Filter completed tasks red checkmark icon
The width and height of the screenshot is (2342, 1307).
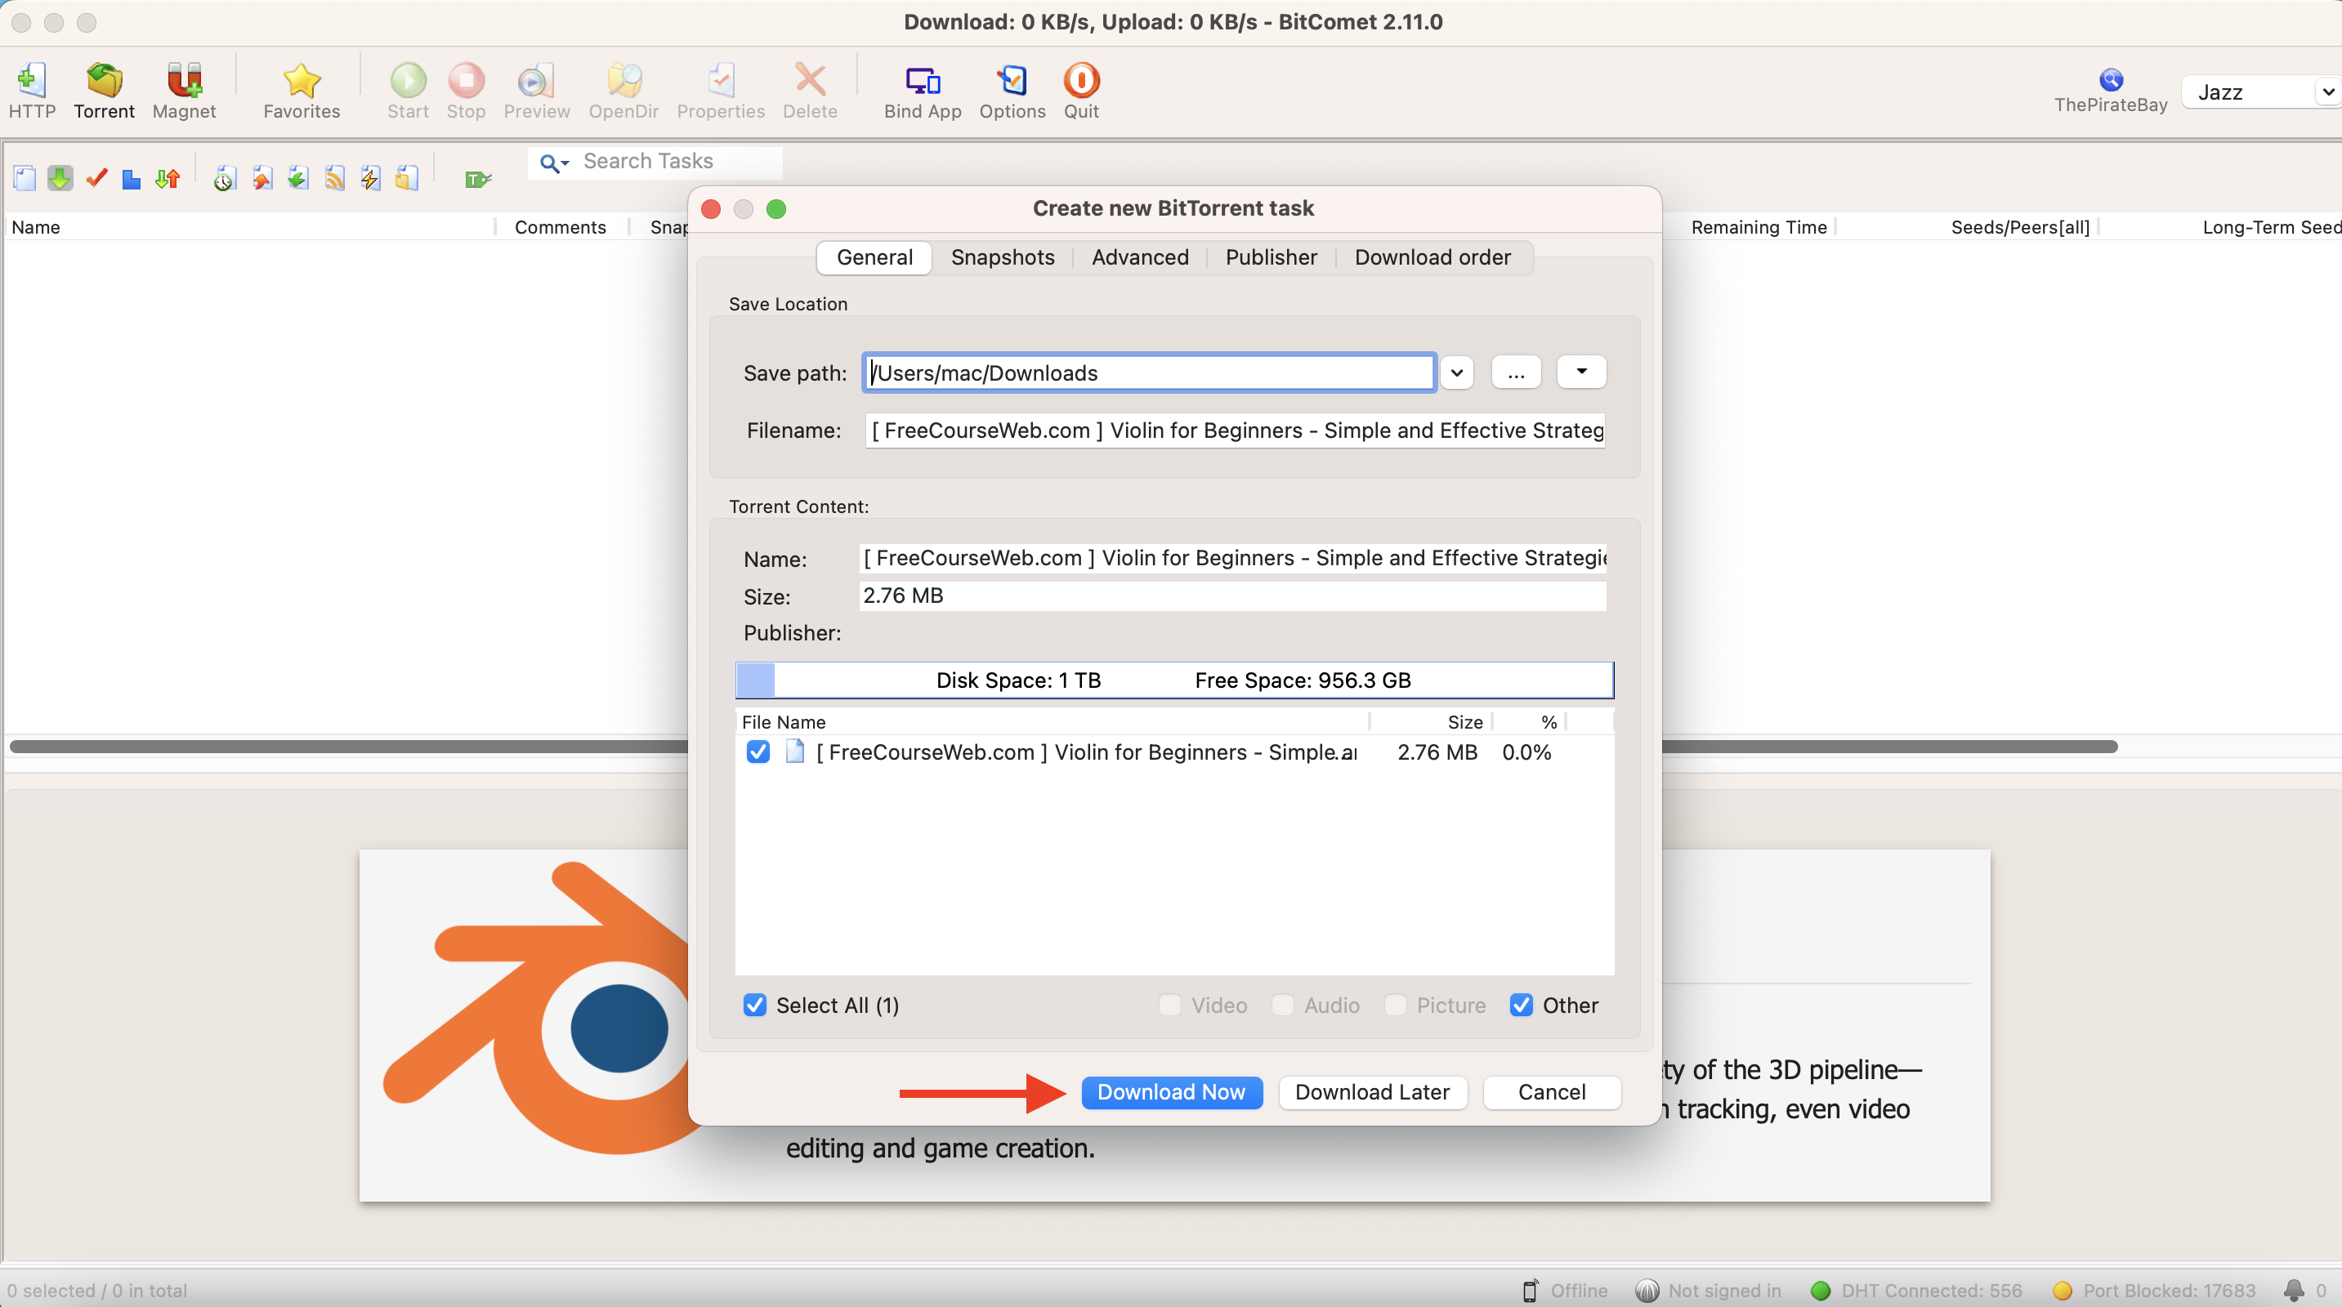point(96,178)
